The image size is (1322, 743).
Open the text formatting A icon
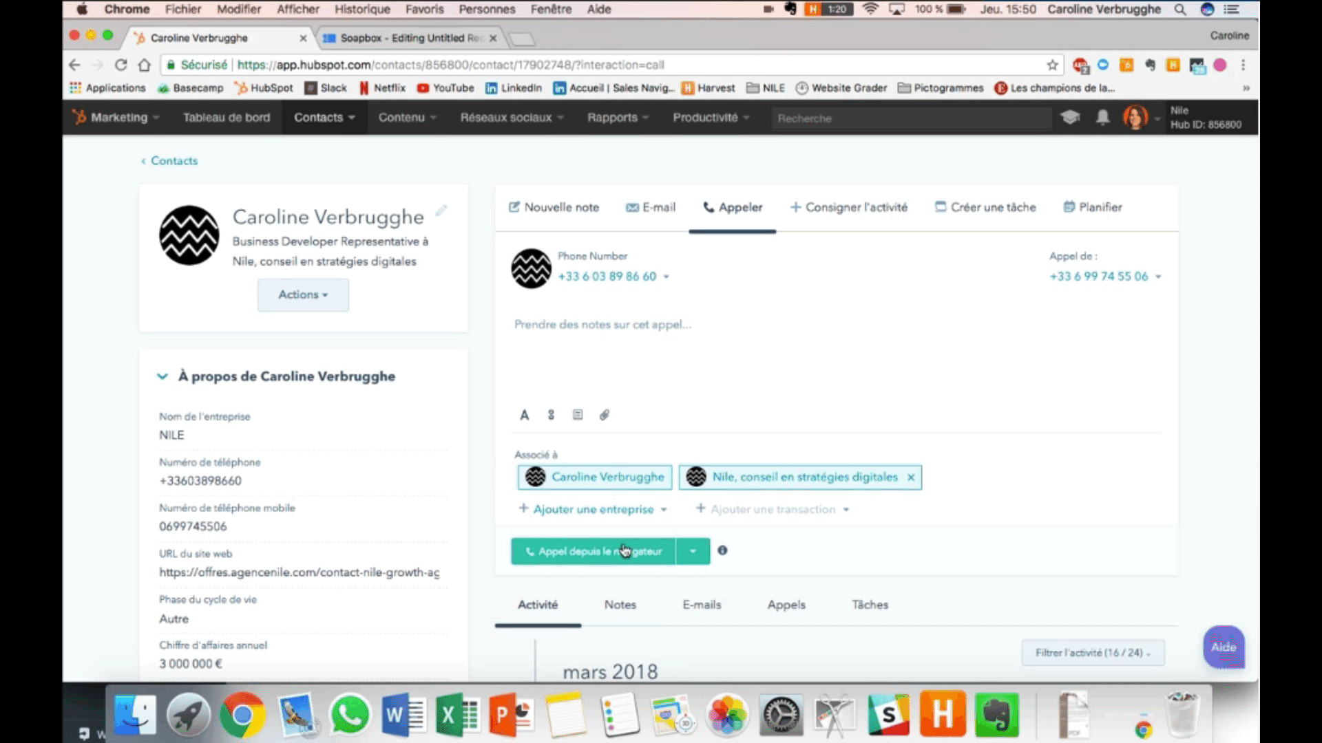[x=524, y=415]
